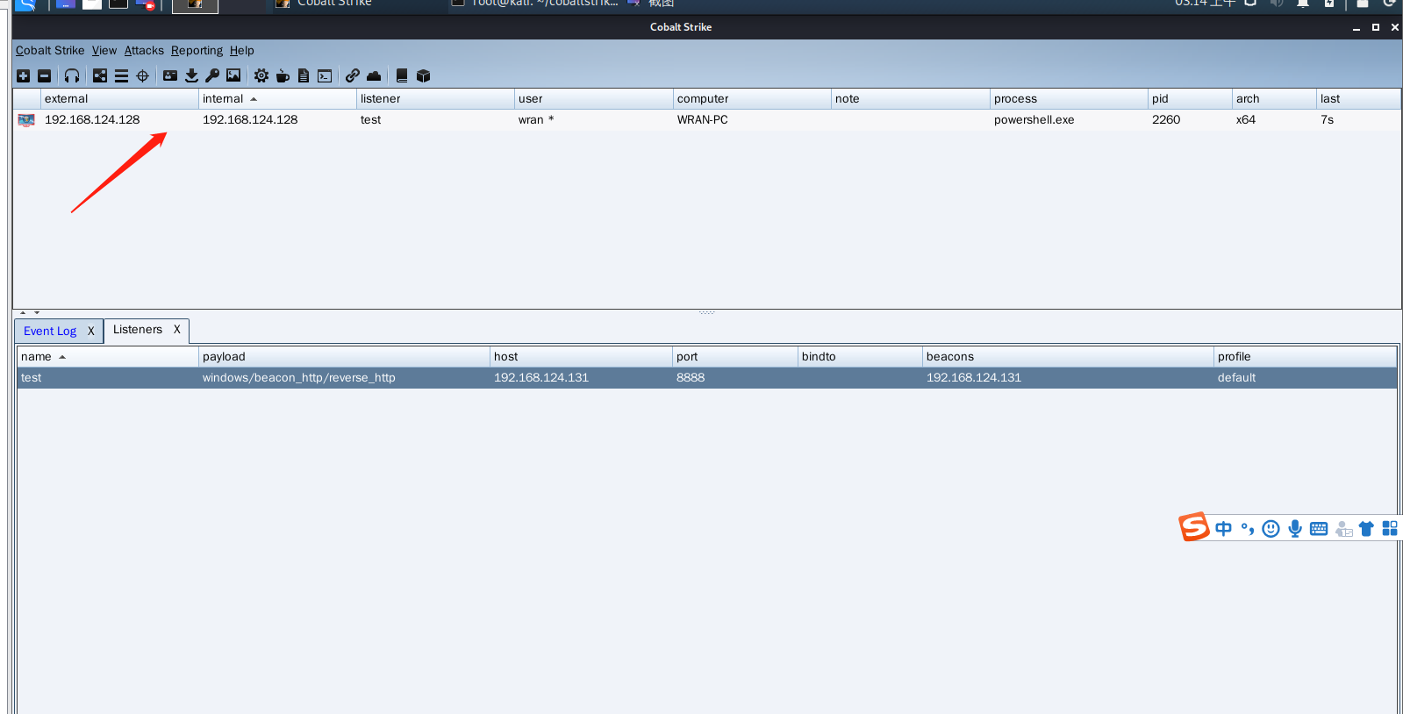Click the Sogou user account icon
Viewport: 1403px width, 714px height.
(x=1343, y=529)
